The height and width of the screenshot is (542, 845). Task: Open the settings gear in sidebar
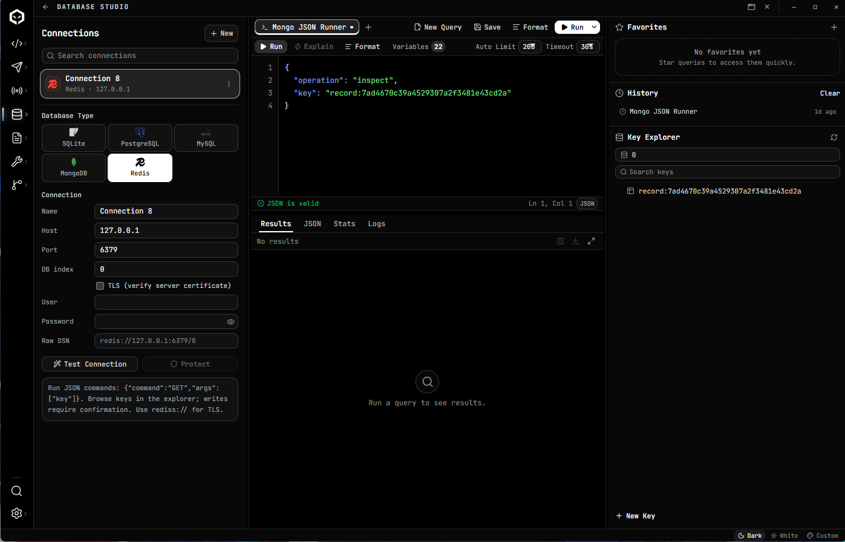click(x=17, y=514)
